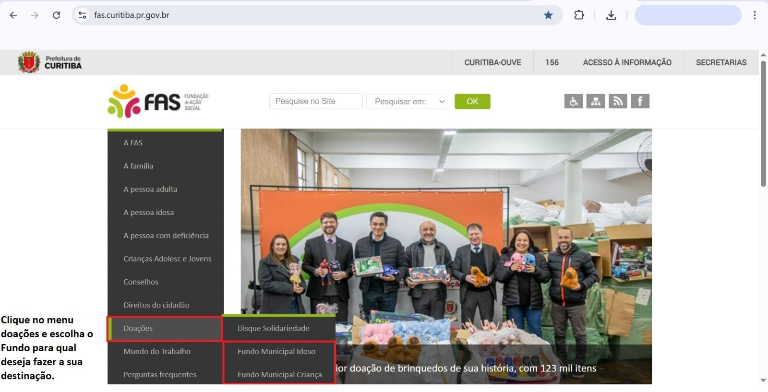This screenshot has width=768, height=392.
Task: Reload the page with refresh icon
Action: [x=56, y=15]
